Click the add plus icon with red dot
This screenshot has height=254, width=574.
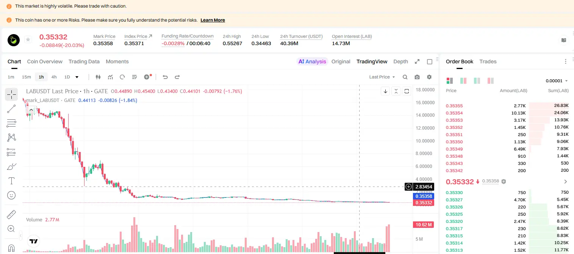(x=147, y=77)
